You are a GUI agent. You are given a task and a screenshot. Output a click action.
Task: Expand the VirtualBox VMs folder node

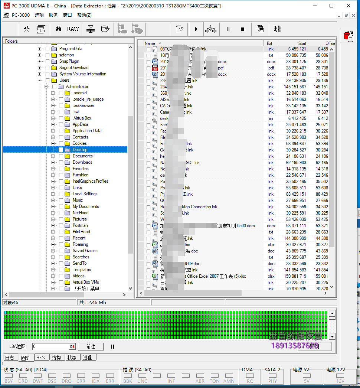53,282
